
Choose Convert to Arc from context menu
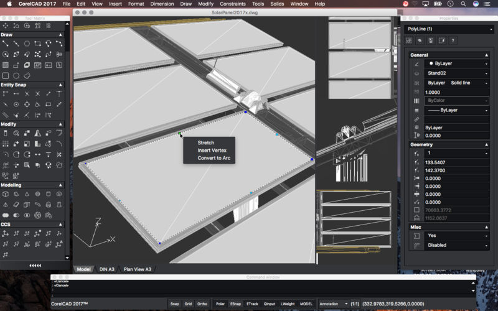[214, 158]
